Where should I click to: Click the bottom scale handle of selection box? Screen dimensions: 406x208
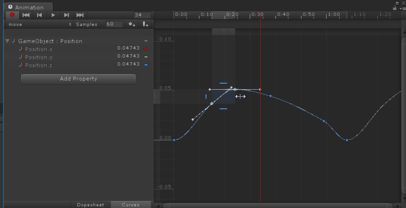click(x=223, y=109)
